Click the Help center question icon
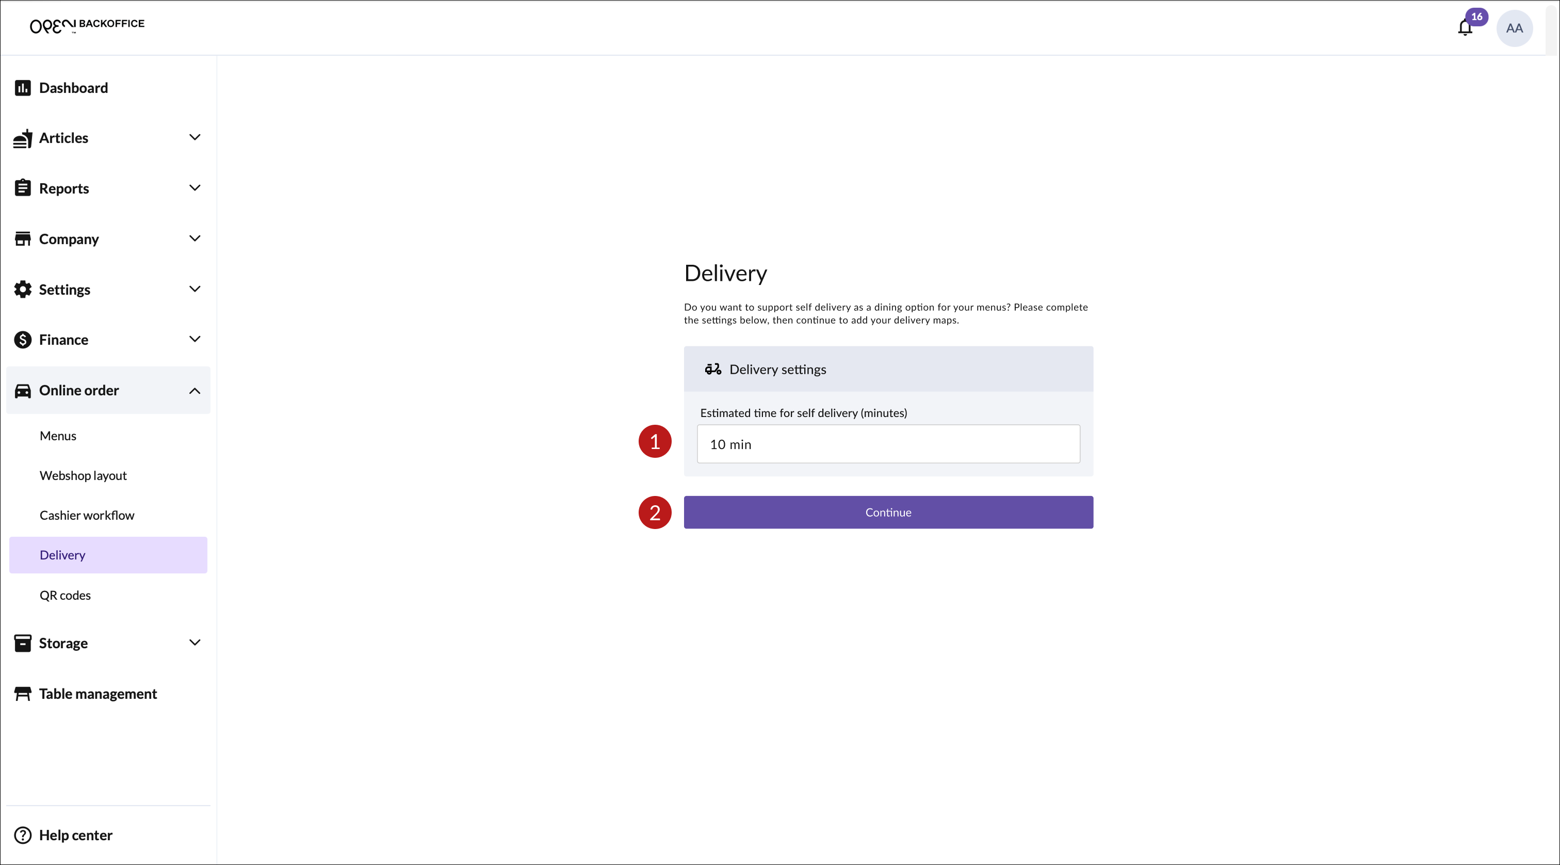 click(x=22, y=835)
